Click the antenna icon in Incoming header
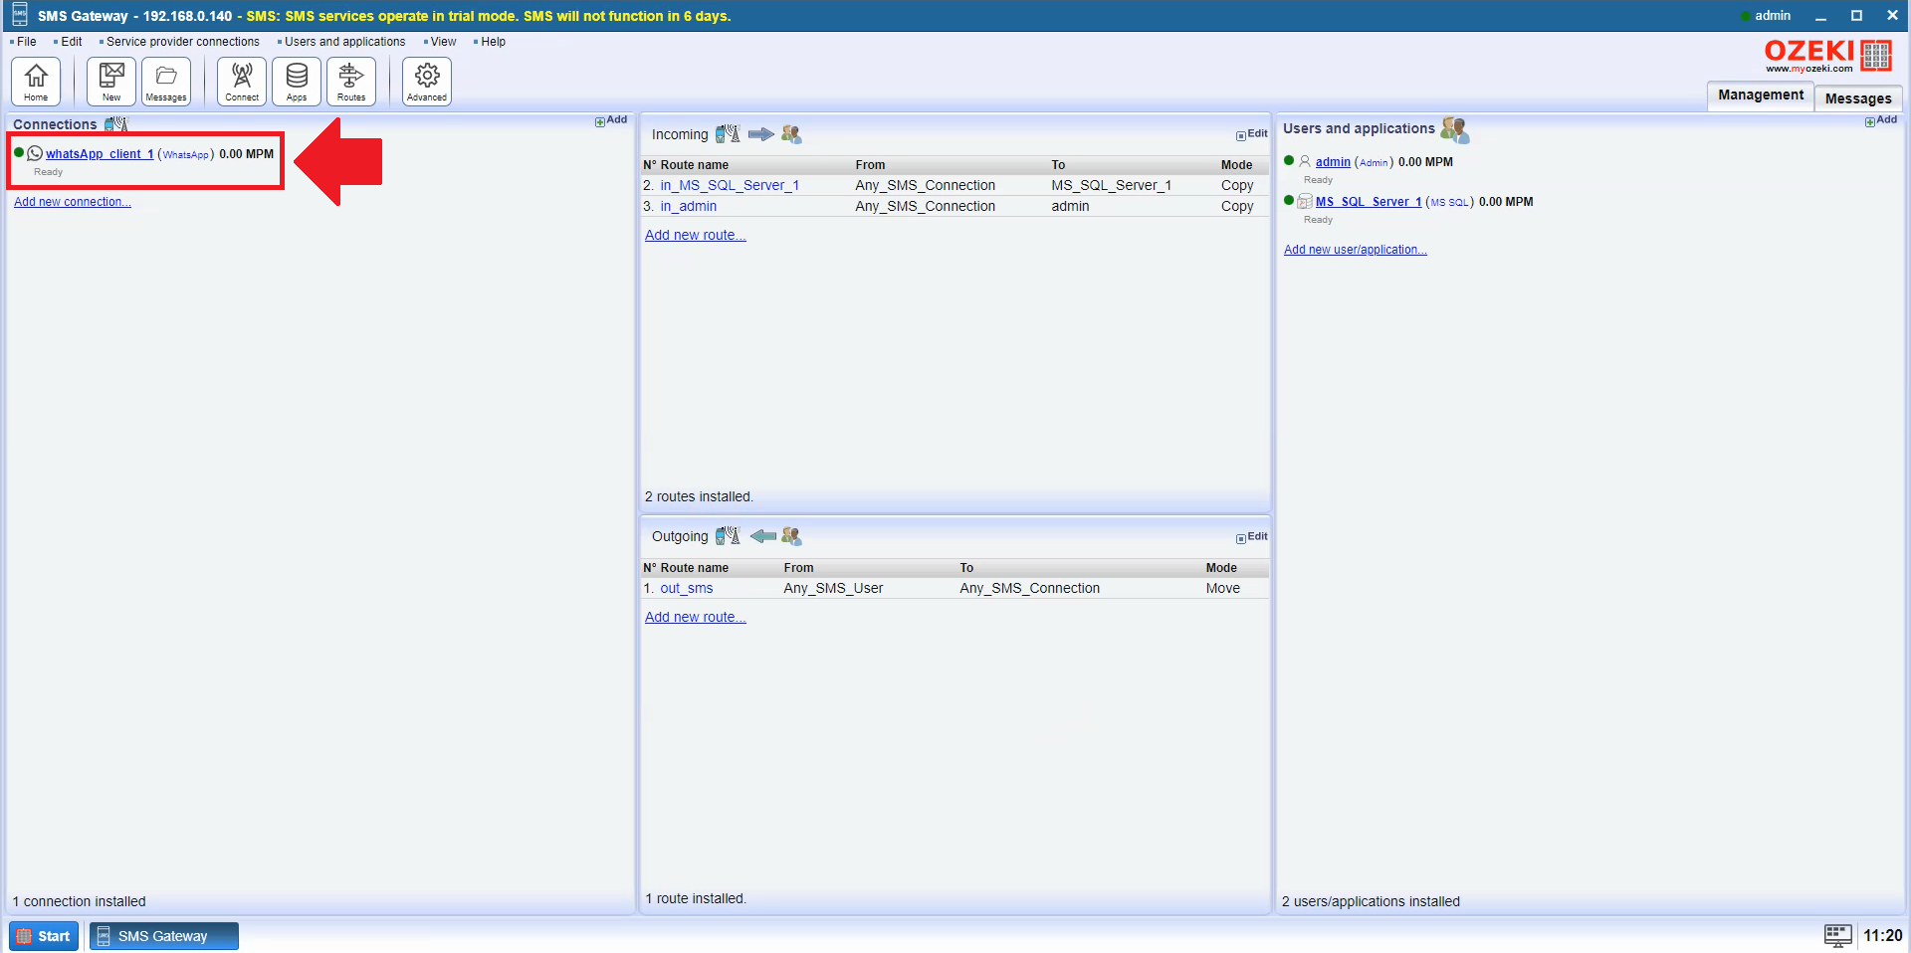1911x953 pixels. (x=728, y=133)
